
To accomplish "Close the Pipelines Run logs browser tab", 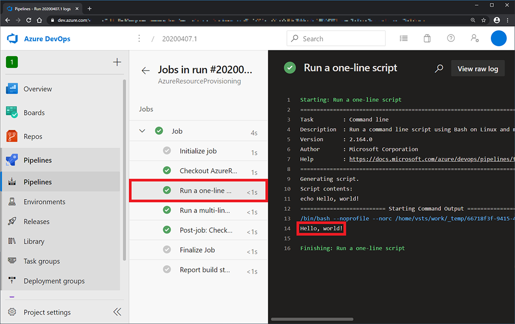I will point(77,9).
